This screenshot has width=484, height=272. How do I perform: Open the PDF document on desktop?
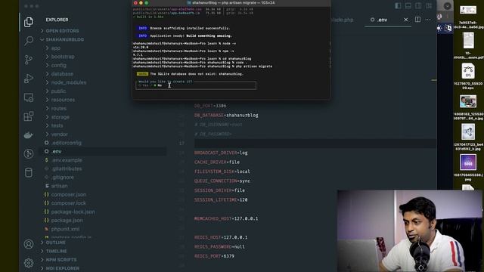[x=468, y=40]
